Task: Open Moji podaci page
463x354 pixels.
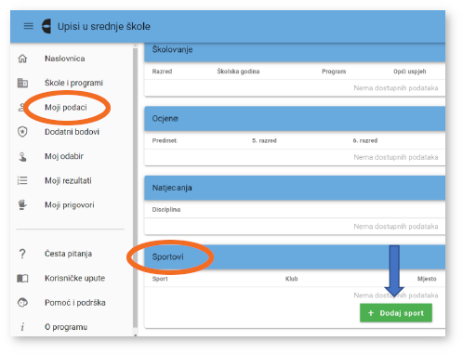Action: click(66, 108)
